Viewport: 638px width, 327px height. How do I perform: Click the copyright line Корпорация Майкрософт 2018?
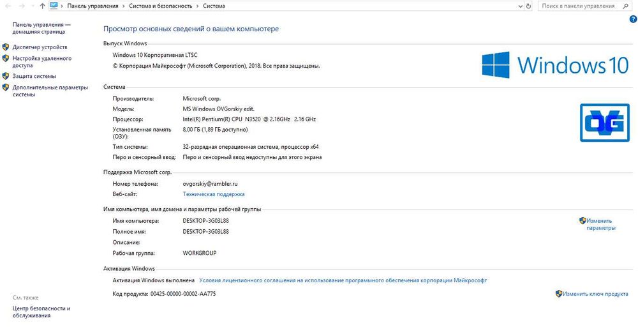(216, 66)
